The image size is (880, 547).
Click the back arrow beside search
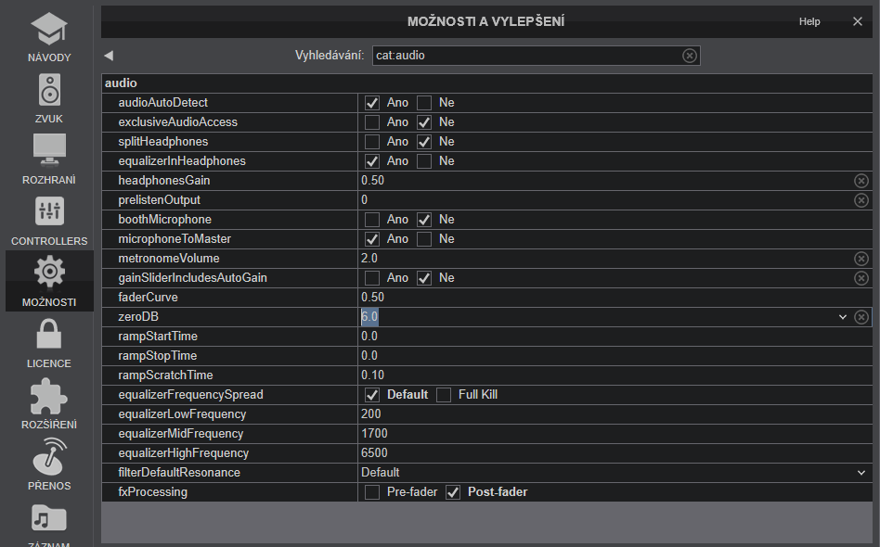click(109, 56)
